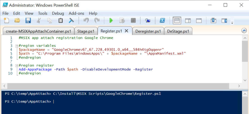249x114 pixels.
Task: Click horizontal scrollbar left arrow
Action: point(4,86)
